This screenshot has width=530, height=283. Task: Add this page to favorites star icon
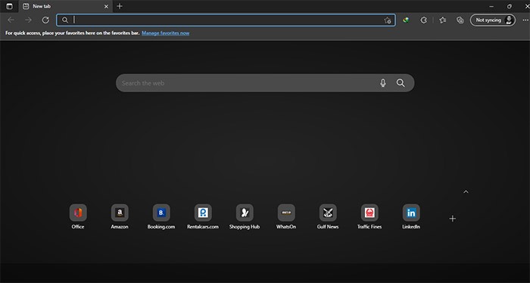point(388,20)
